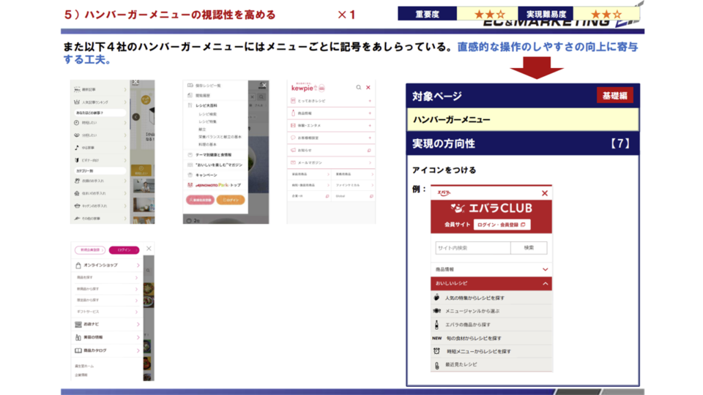Viewport: 703px width, 395px height.
Task: Click the 資生堂ホーム link
Action: click(x=84, y=366)
